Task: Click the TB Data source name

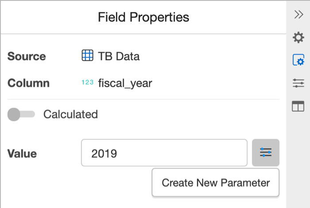Action: pyautogui.click(x=119, y=56)
